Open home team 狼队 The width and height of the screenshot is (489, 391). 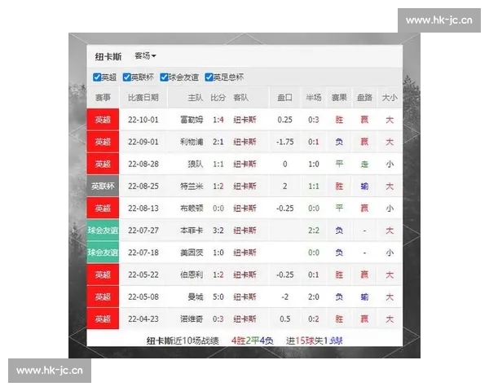[196, 164]
